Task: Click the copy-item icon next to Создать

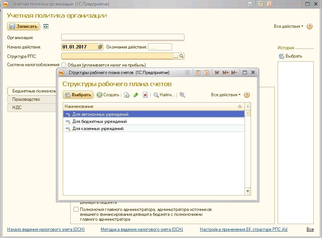Action: click(127, 95)
